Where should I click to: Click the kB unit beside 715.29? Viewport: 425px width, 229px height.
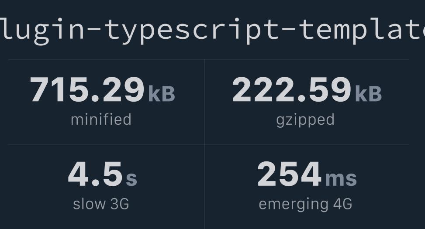[162, 94]
